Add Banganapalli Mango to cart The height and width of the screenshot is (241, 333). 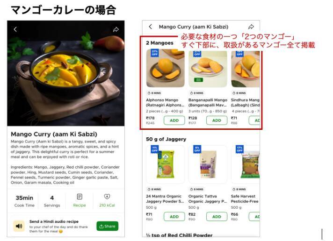217,120
